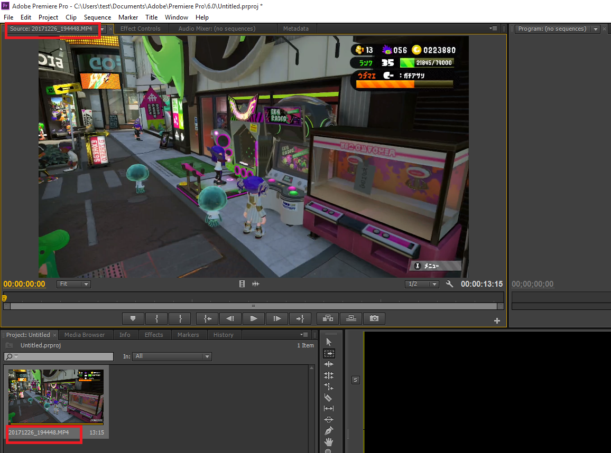Select the Slide tool

328,420
